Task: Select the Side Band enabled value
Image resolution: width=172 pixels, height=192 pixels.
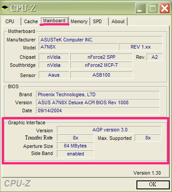Action: pos(76,154)
